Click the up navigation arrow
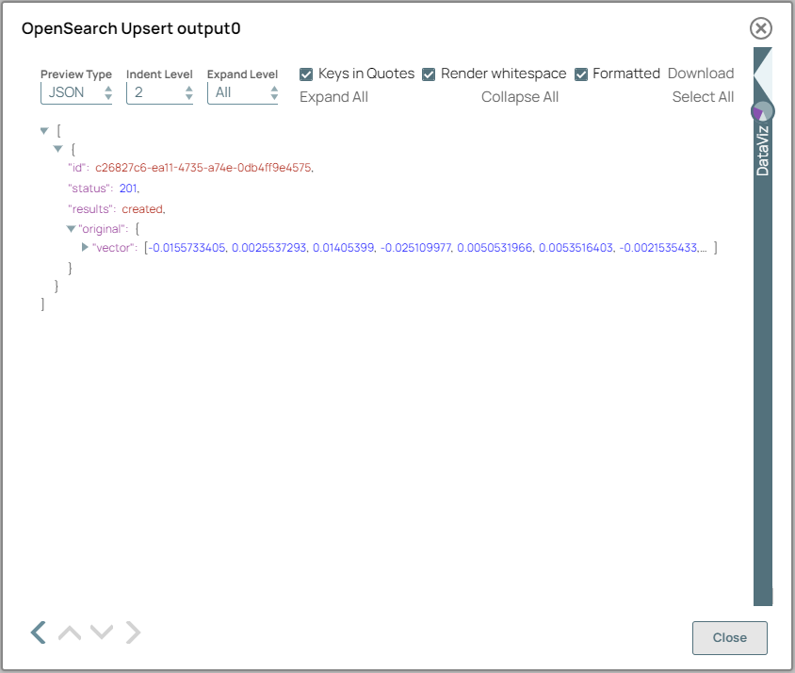Screen dimensions: 795x673 coord(69,632)
